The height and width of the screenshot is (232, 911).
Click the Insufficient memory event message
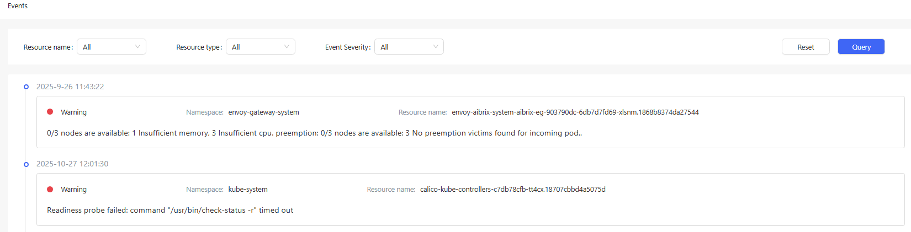(x=314, y=133)
